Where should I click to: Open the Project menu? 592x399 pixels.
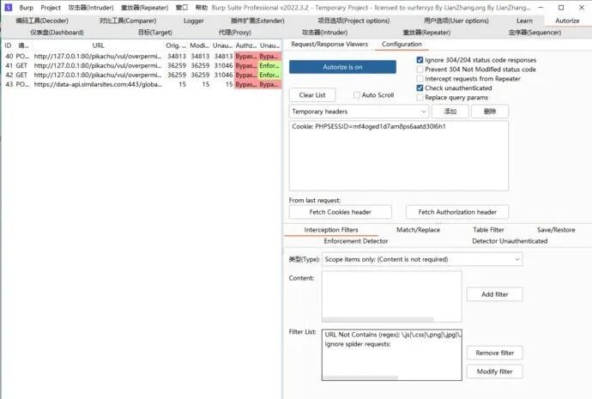(51, 8)
